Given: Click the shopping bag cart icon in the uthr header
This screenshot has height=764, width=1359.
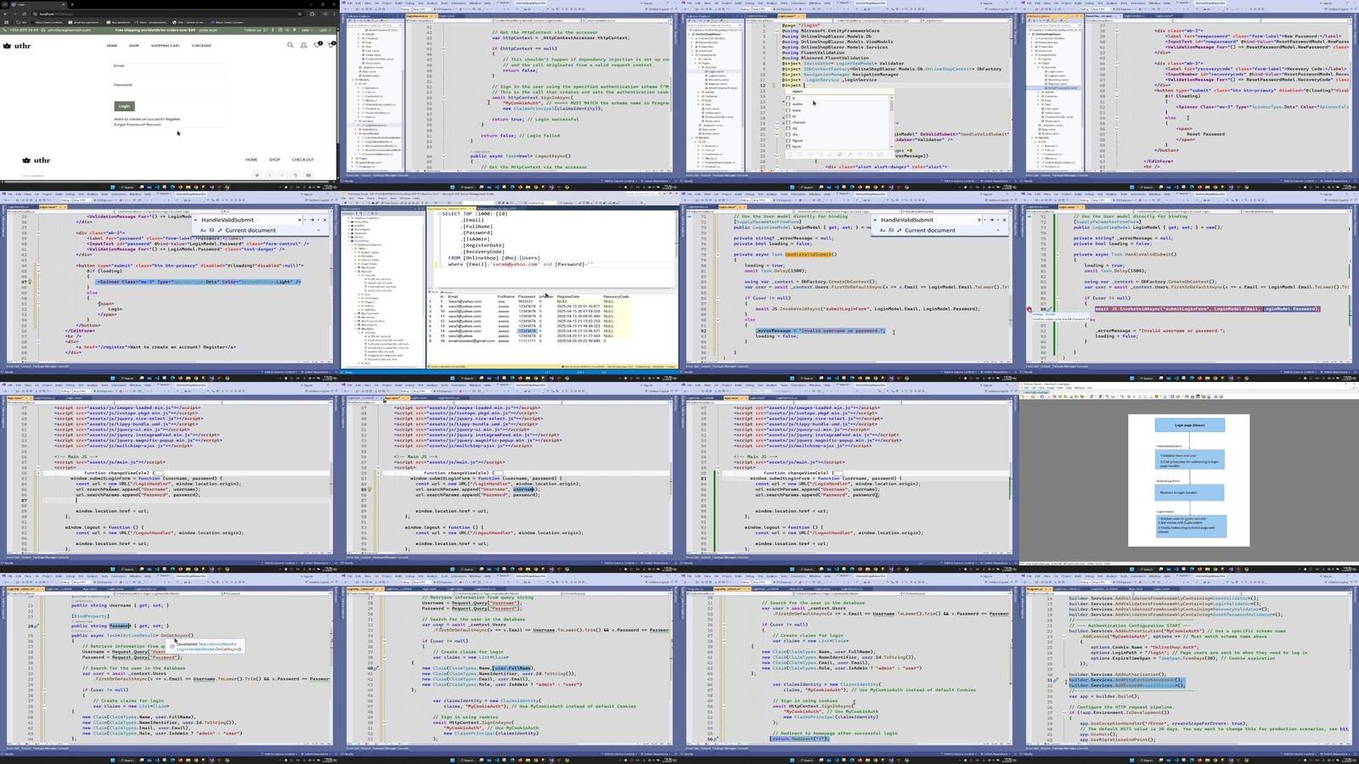Looking at the screenshot, I should coord(331,45).
